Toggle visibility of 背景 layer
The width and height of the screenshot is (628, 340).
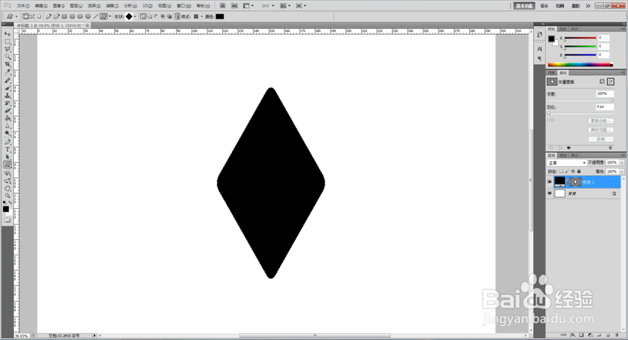click(549, 193)
